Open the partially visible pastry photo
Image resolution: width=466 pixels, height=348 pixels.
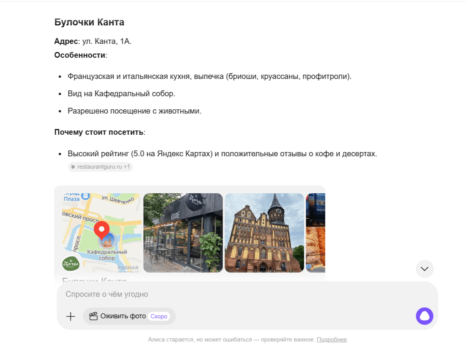(x=315, y=233)
